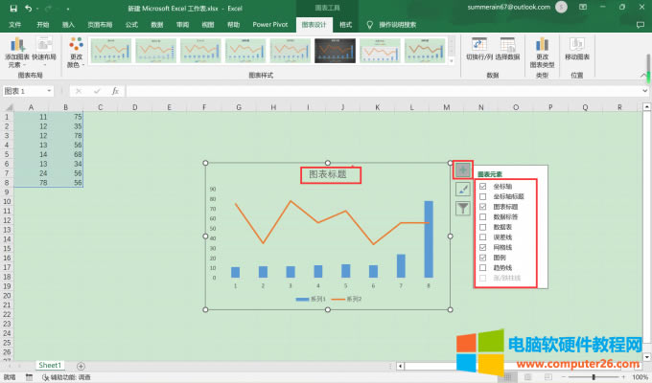The width and height of the screenshot is (652, 383).
Task: Enable the 数据标签 checkbox
Action: click(482, 216)
